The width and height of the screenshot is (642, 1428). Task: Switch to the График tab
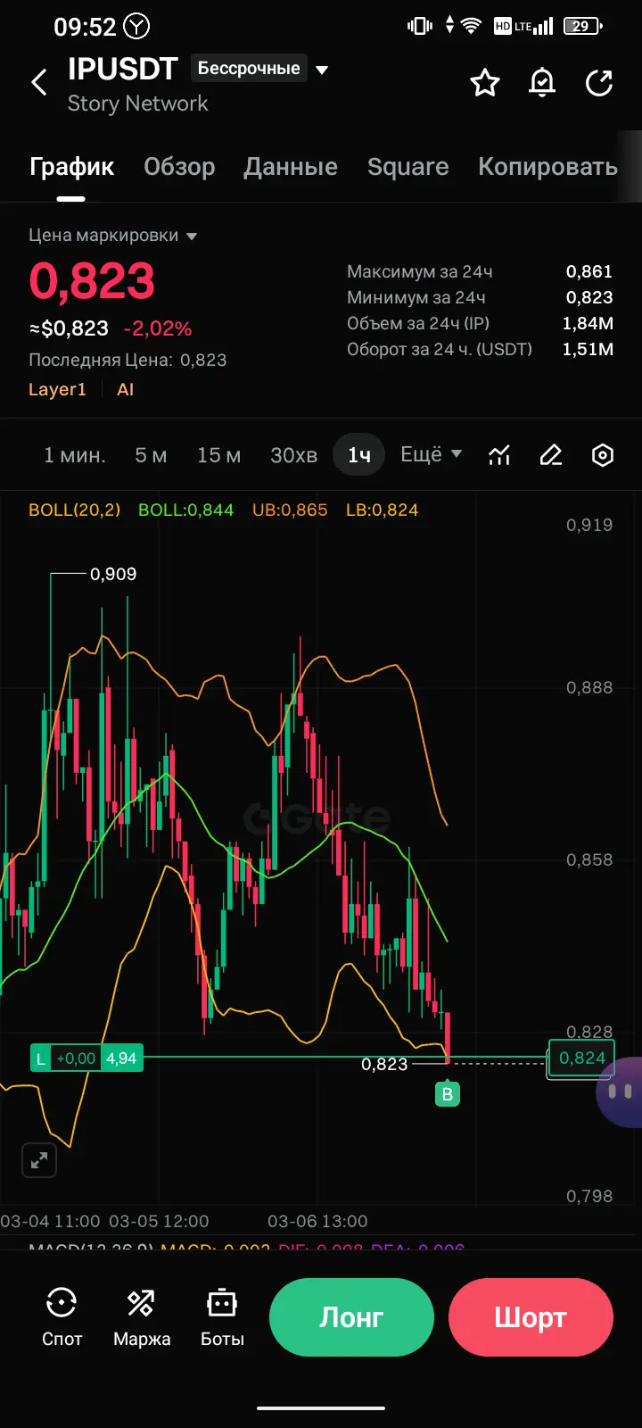(71, 167)
